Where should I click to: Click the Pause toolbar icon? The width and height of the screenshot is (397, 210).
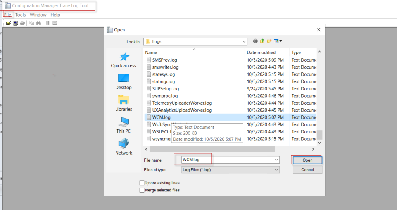[48, 23]
